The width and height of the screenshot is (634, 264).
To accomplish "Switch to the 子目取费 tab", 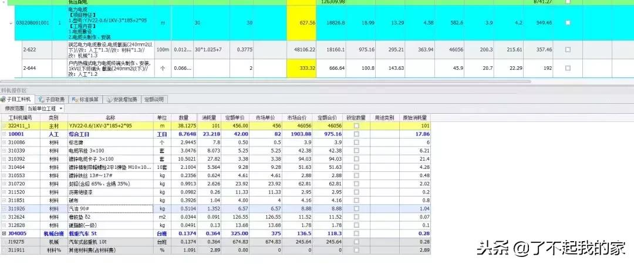I will click(51, 100).
